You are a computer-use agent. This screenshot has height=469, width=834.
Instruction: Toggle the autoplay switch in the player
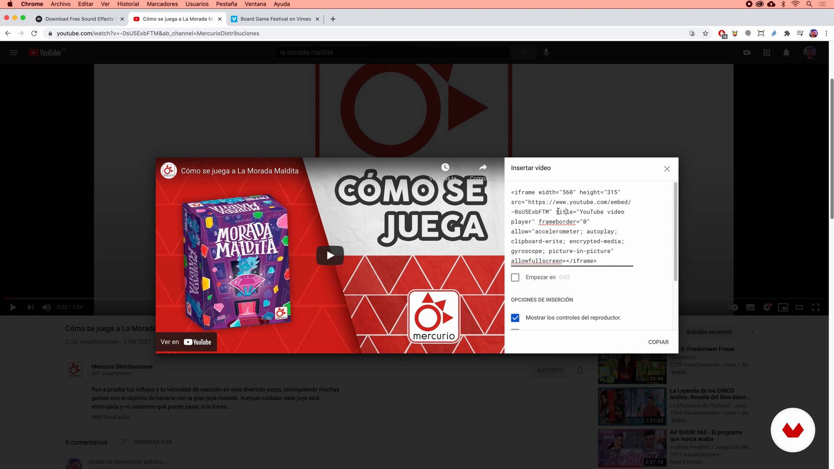733,307
